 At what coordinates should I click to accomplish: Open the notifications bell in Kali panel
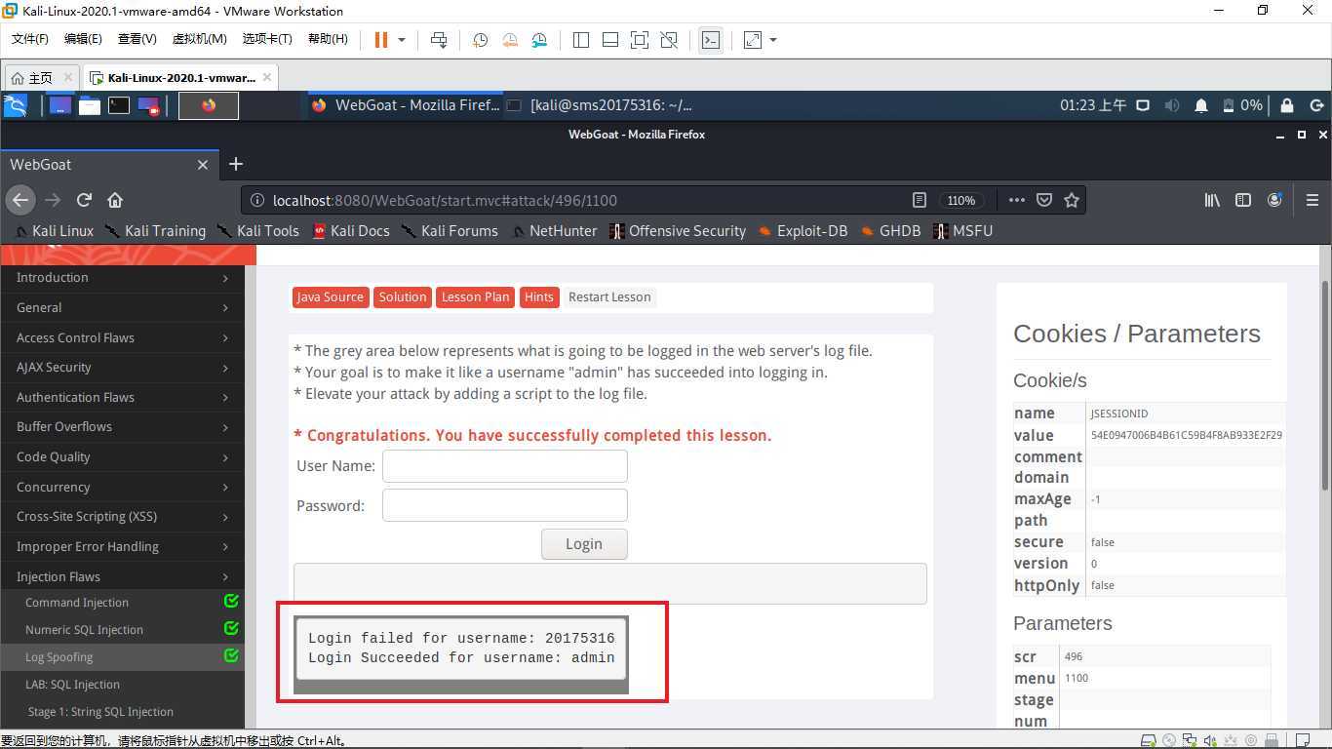coord(1201,105)
